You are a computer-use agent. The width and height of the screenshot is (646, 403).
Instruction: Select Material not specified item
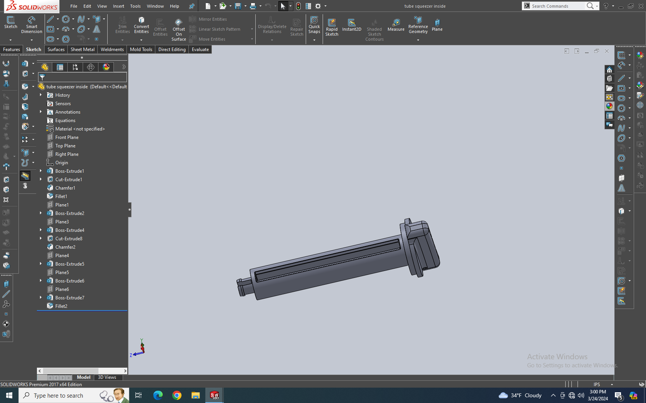click(x=80, y=129)
